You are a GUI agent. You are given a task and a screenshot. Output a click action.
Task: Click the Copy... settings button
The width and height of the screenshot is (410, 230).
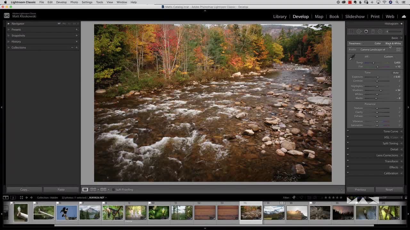point(24,190)
